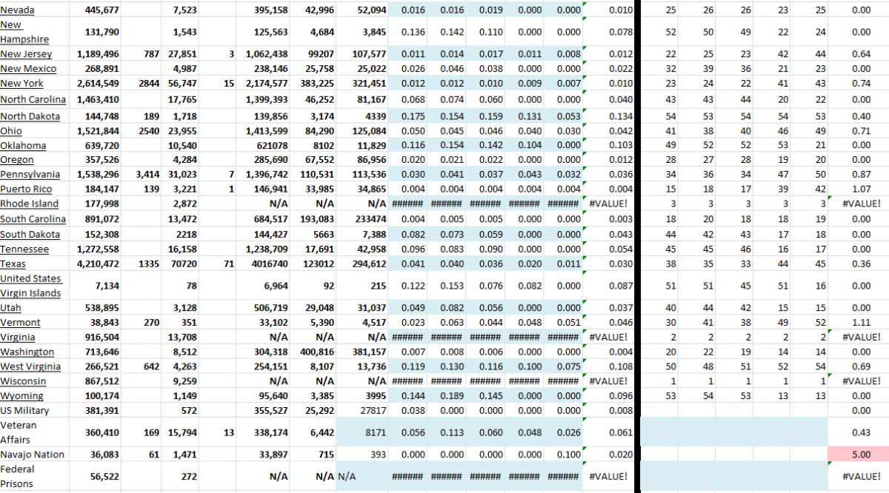Follow the New Jersey hyperlink
889x493 pixels.
point(26,53)
